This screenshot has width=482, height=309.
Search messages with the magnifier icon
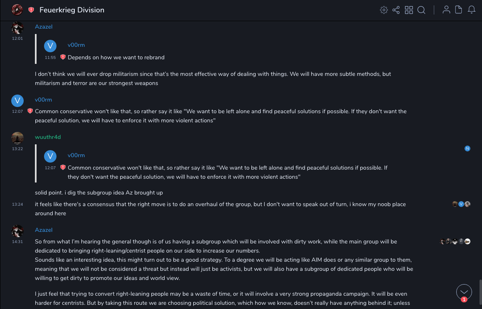pos(421,10)
